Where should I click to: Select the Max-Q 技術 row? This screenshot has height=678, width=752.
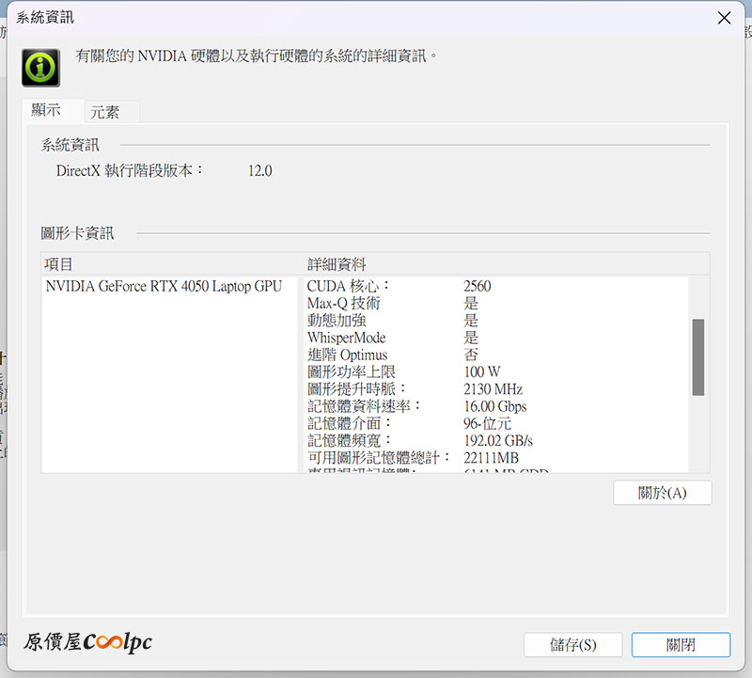(496, 303)
